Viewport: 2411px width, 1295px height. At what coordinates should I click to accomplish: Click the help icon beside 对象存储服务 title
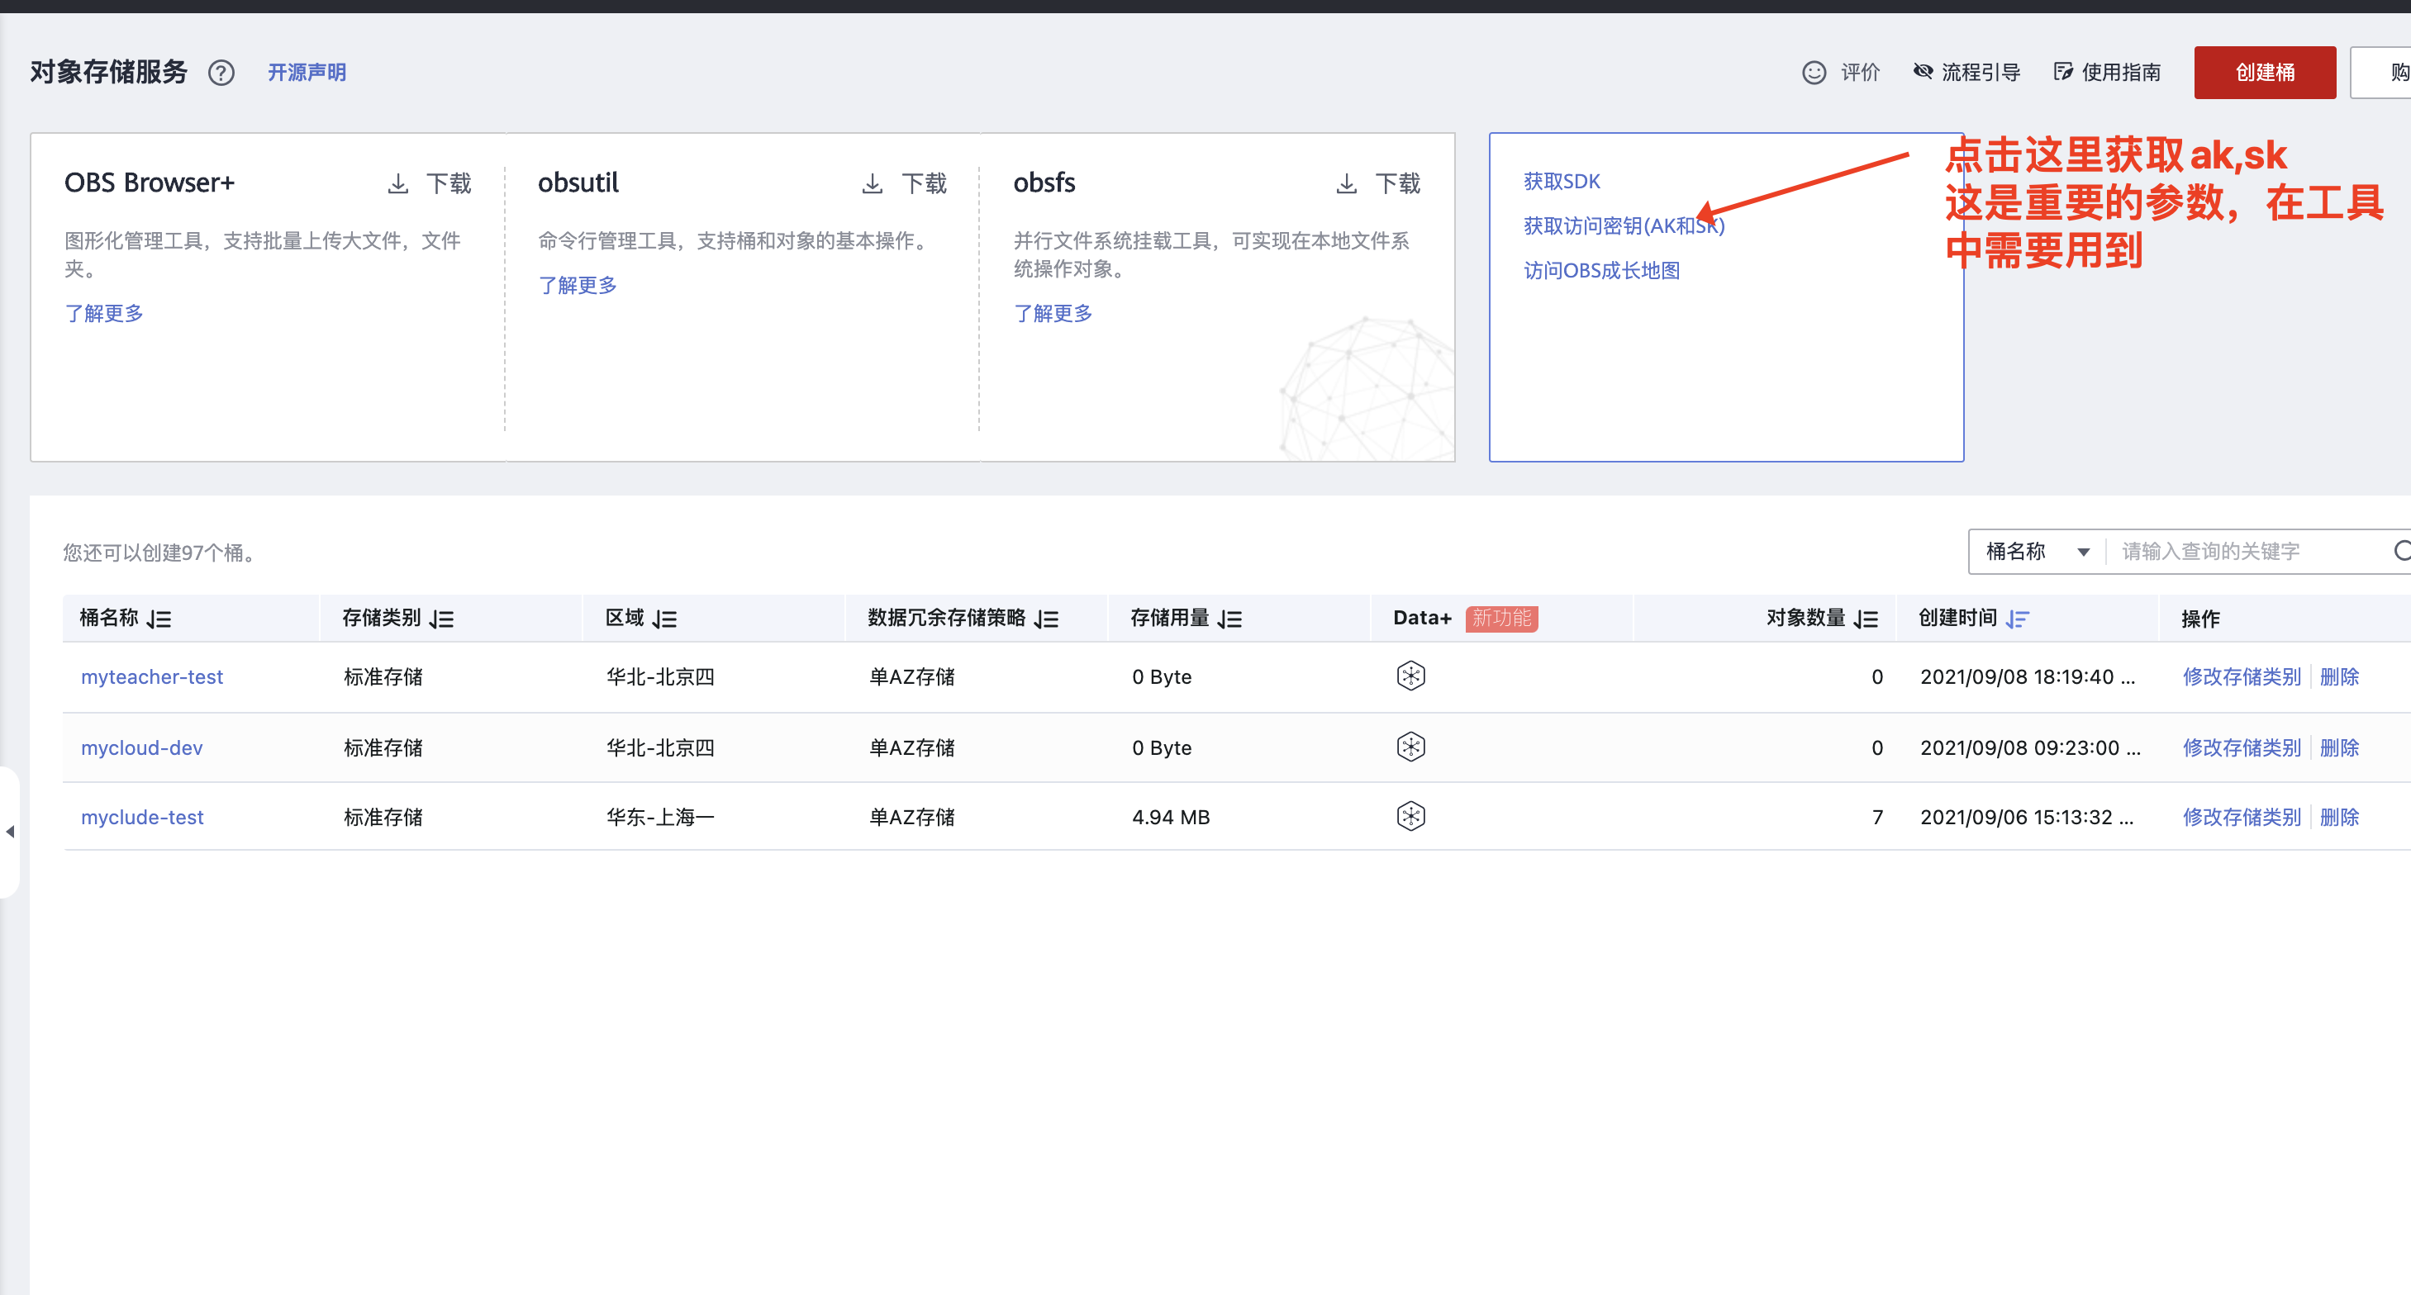(221, 73)
